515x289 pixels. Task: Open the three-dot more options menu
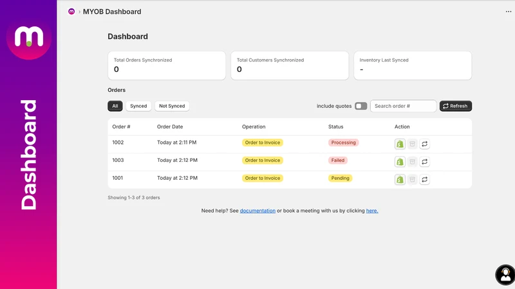tap(509, 12)
